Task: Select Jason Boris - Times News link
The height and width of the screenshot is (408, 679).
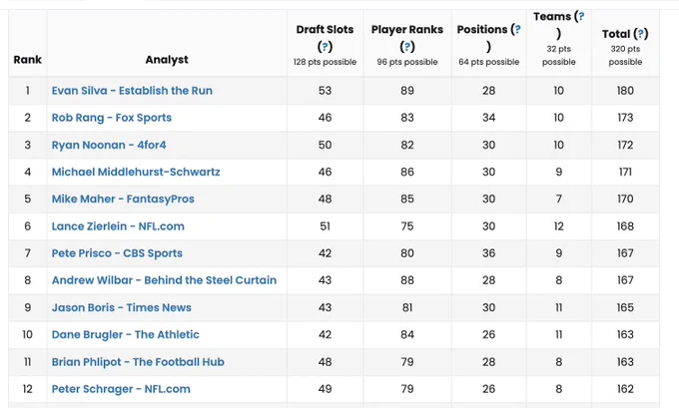Action: [x=121, y=307]
